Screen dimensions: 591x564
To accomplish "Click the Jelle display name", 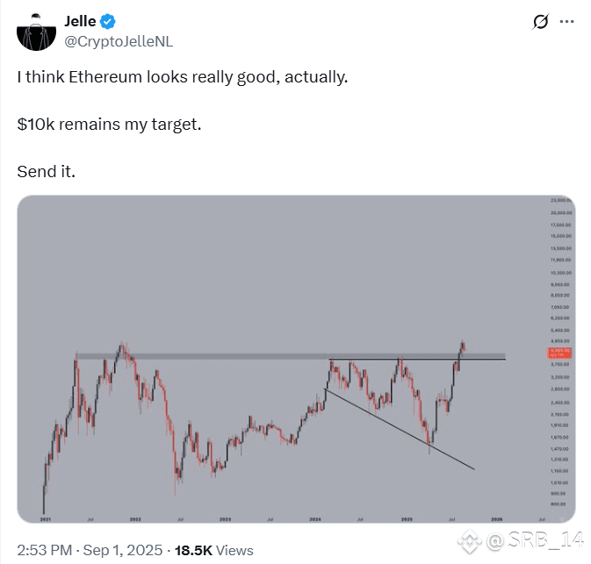I will coord(80,21).
